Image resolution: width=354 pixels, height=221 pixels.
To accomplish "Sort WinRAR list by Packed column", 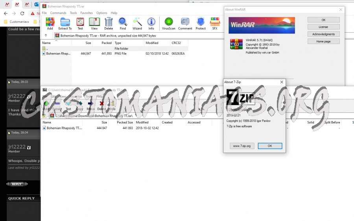I will 103,43.
